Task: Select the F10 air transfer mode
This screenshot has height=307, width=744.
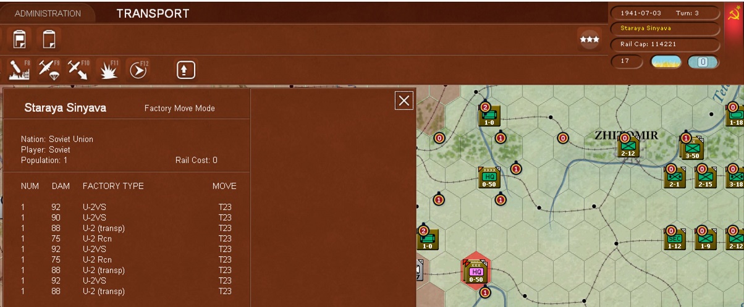Action: pos(78,69)
